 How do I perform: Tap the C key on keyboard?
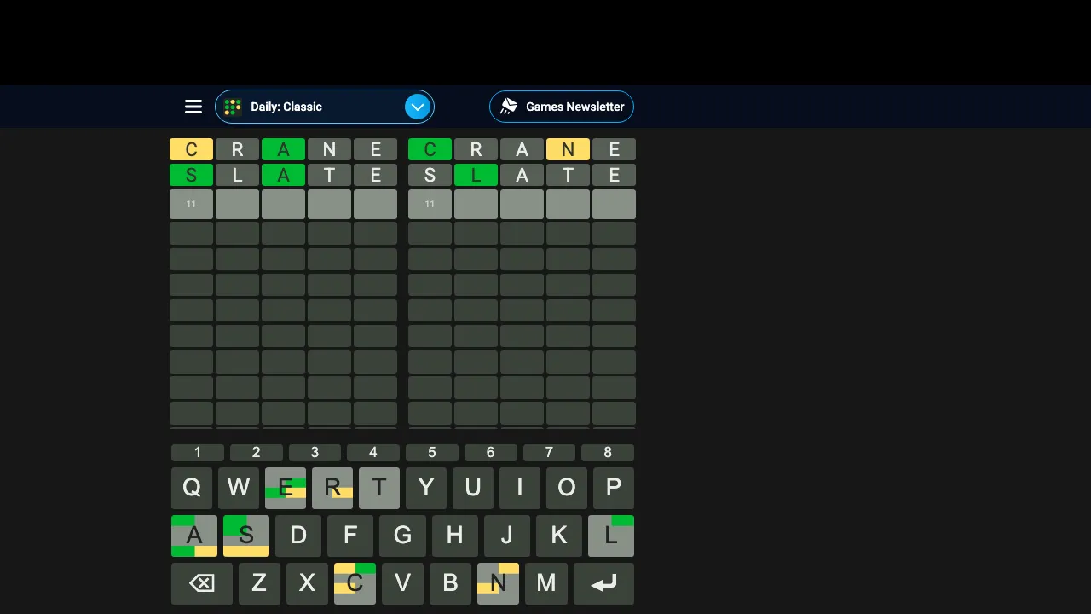click(x=355, y=583)
